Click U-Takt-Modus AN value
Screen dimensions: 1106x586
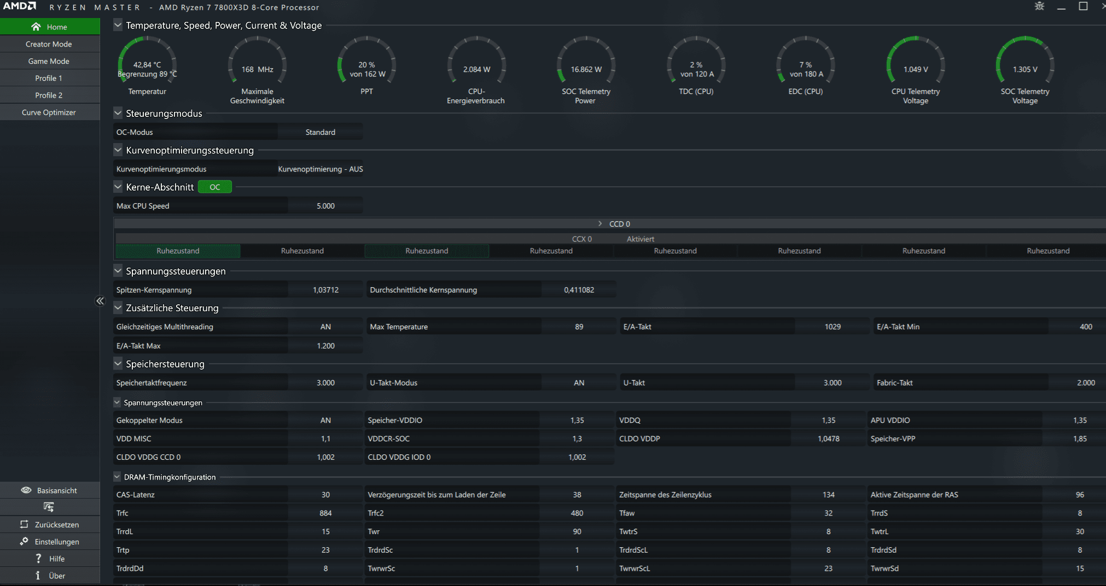click(x=579, y=383)
